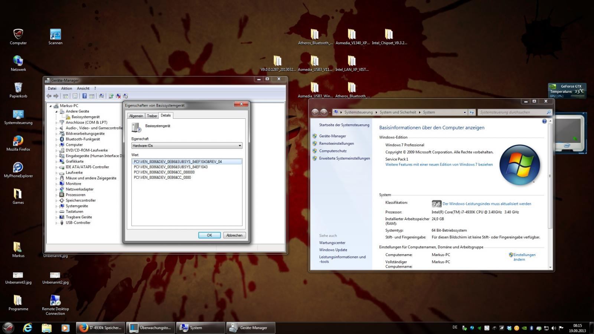Select the Systemsteuerung desktop icon
Viewport: 594px width, 334px height.
tap(18, 117)
